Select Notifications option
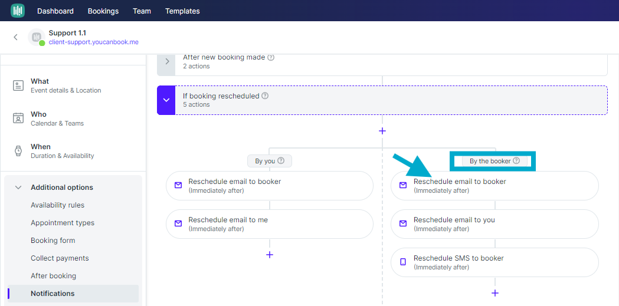Screen dimensions: 619x306 click(x=73, y=294)
